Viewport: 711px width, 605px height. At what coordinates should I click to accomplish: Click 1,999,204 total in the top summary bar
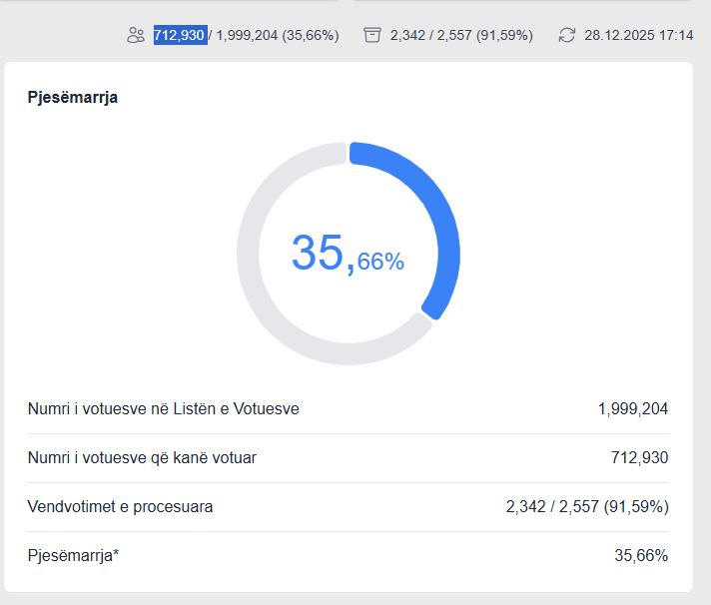[x=246, y=35]
